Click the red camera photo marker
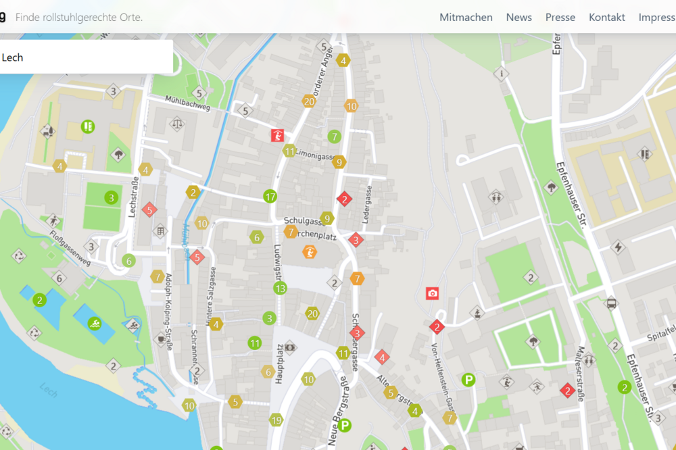 [x=431, y=293]
